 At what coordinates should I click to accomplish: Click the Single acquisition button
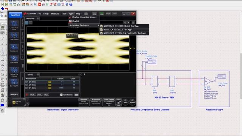click(108, 14)
